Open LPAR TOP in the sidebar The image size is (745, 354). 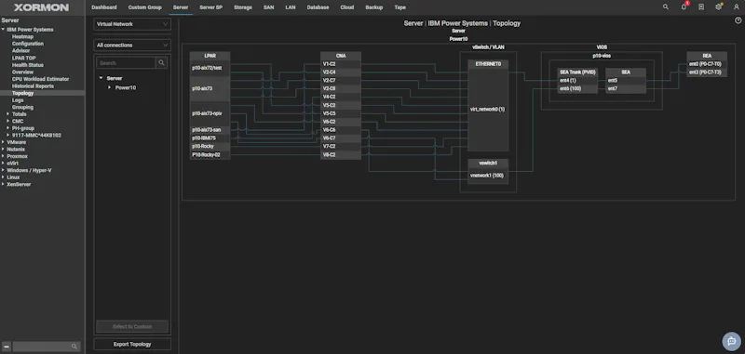click(x=24, y=58)
